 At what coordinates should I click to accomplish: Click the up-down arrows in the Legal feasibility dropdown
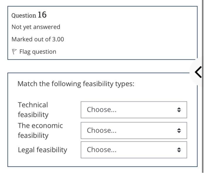coord(179,150)
